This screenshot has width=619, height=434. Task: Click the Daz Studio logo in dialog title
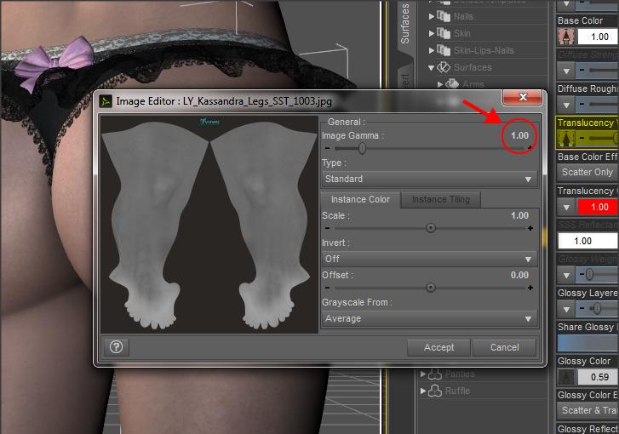click(x=106, y=102)
